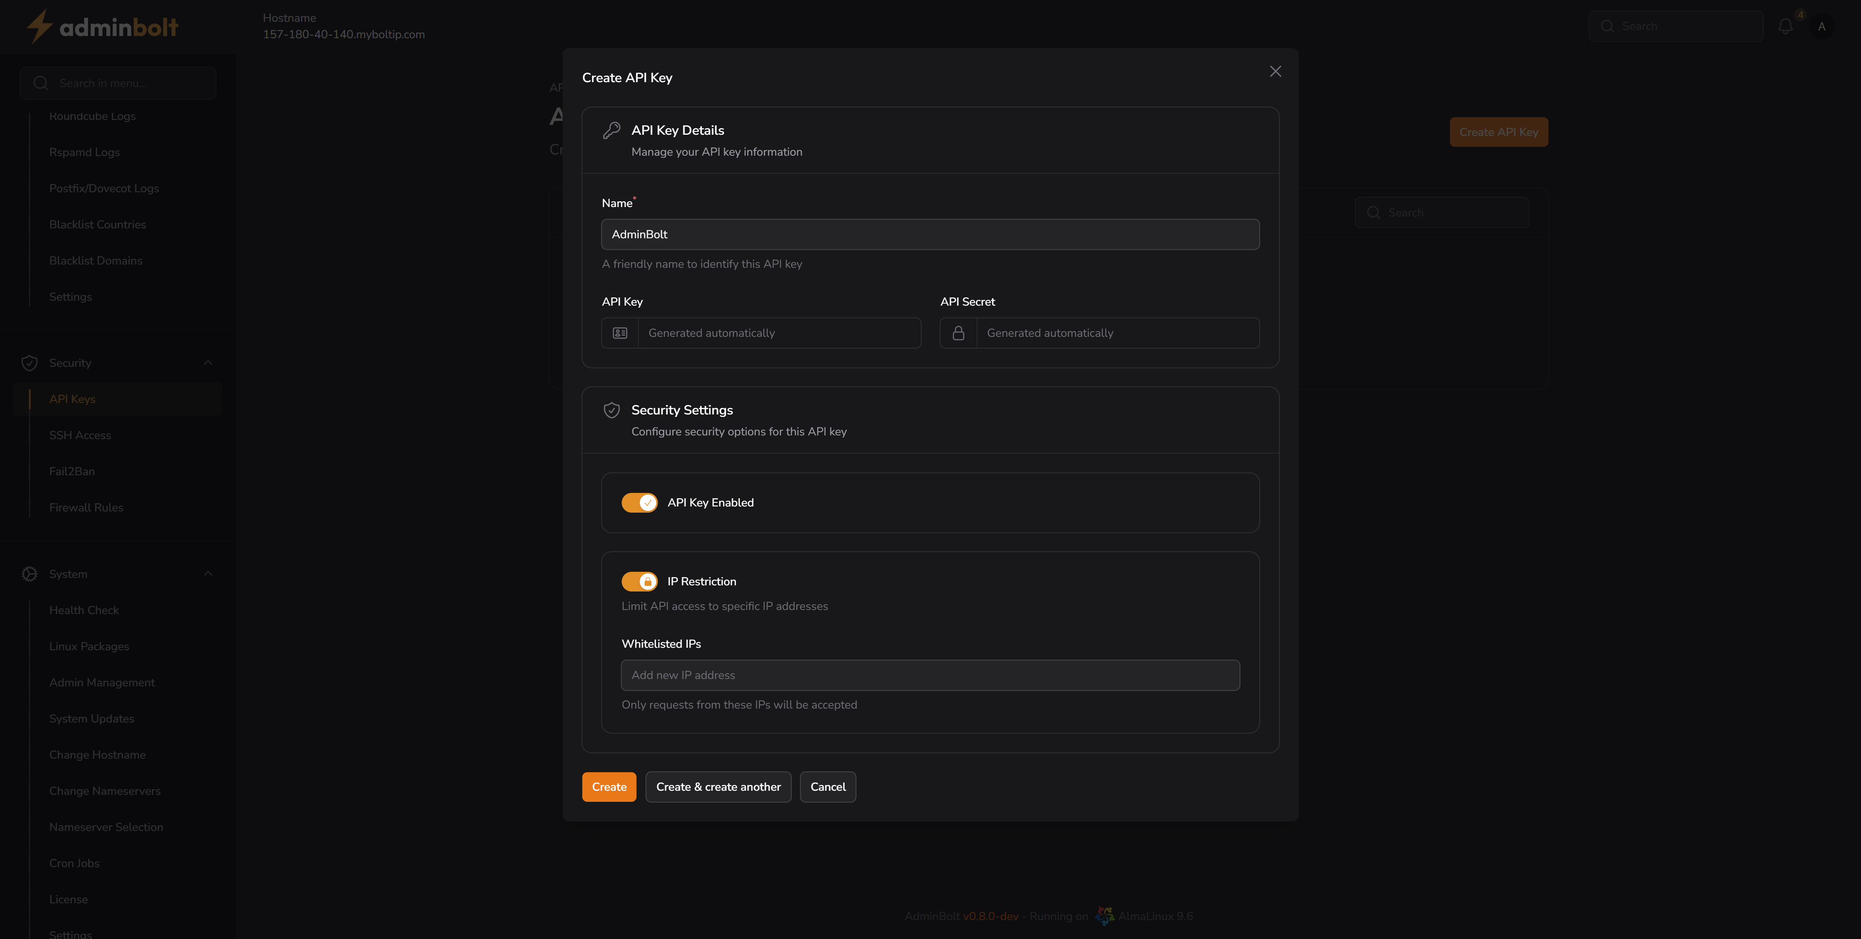Viewport: 1861px width, 939px height.
Task: Open the notifications bell
Action: click(1785, 25)
